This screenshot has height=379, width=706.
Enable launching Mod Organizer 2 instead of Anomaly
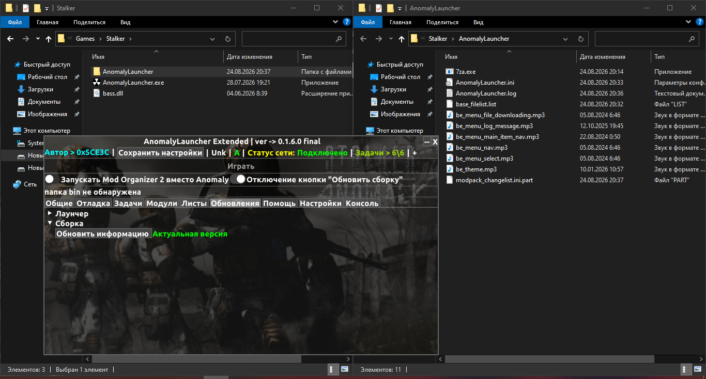point(50,179)
